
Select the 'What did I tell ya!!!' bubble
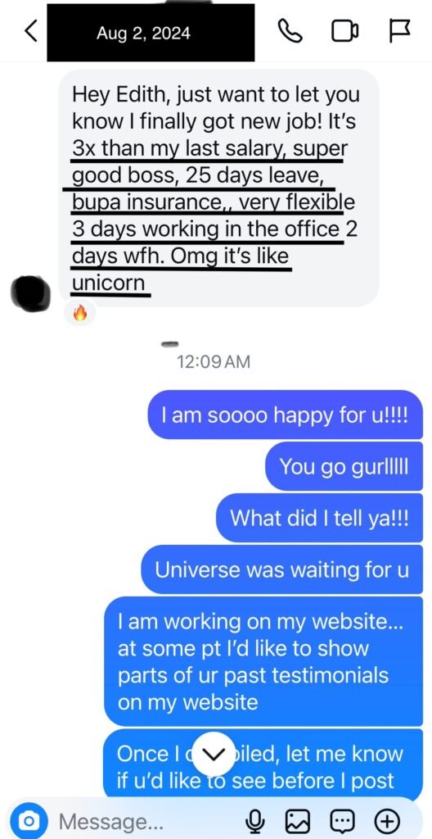(319, 518)
